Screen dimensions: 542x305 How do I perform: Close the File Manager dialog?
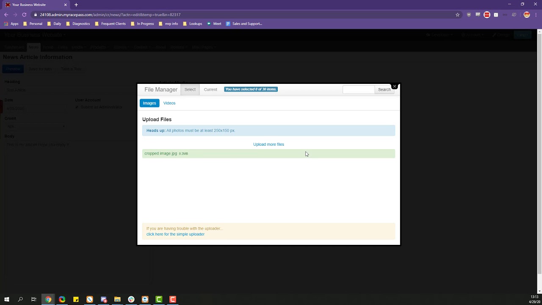[x=395, y=86]
